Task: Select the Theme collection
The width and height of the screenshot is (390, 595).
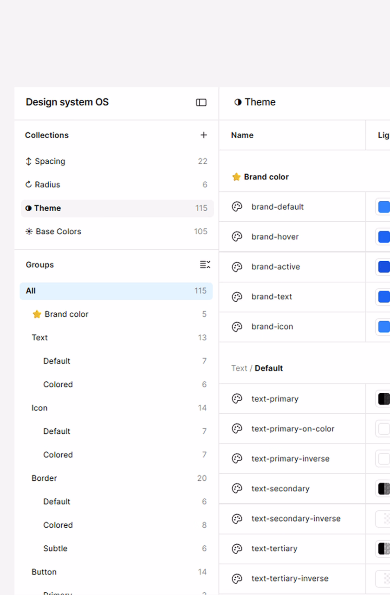Action: tap(117, 208)
